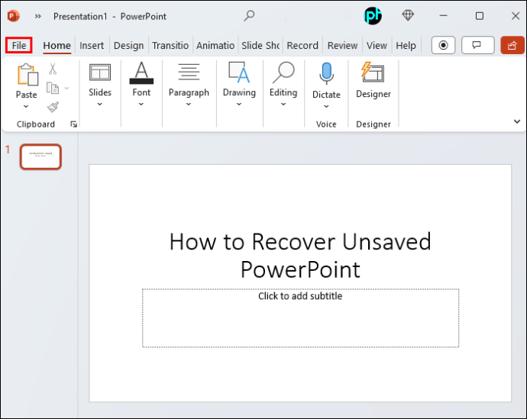Click the Cut scissors icon
This screenshot has width=527, height=419.
pos(53,69)
